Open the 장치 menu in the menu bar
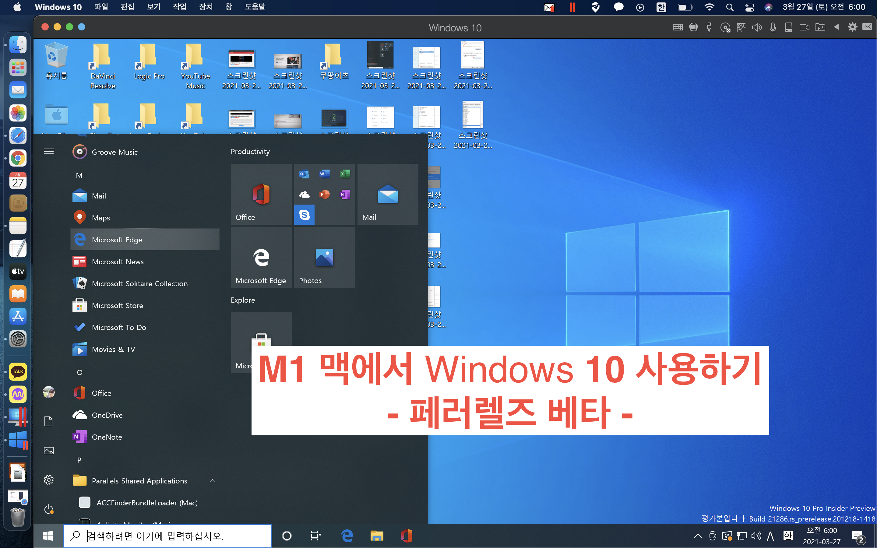Viewport: 877px width, 548px height. (x=206, y=7)
